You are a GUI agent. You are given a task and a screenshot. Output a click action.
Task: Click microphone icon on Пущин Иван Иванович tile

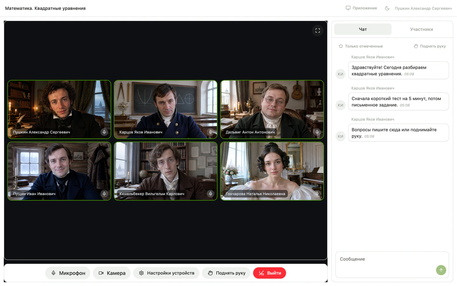tap(104, 194)
